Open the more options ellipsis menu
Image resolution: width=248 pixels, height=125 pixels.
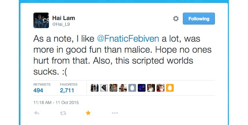[x=115, y=113]
